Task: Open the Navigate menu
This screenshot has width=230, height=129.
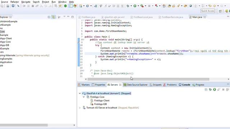Action: 26,2
